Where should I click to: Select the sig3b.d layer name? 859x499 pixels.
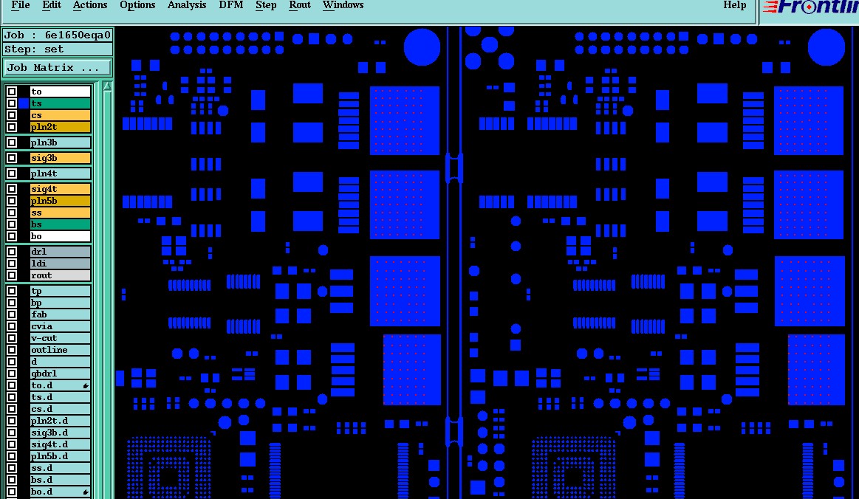(61, 433)
